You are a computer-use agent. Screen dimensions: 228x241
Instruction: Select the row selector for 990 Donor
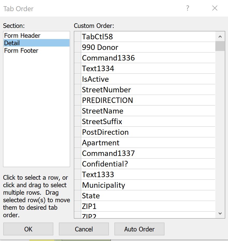coord(78,47)
